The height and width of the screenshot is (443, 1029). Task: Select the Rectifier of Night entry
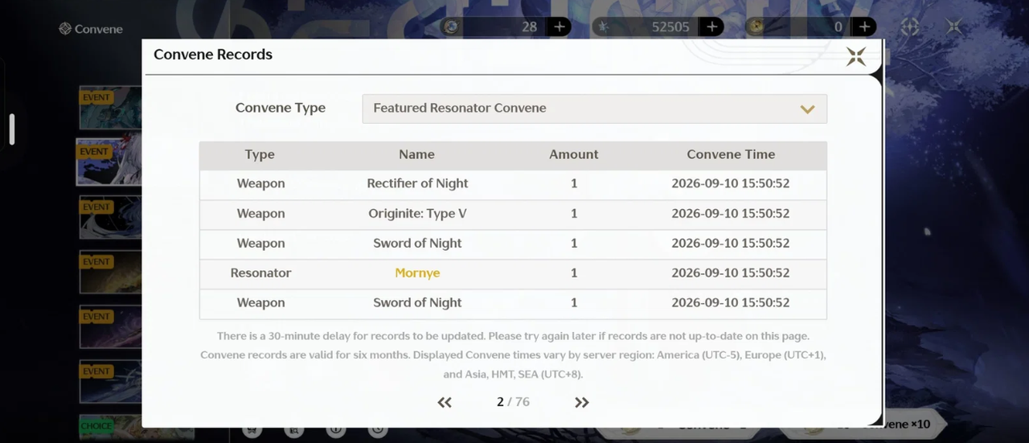click(513, 184)
